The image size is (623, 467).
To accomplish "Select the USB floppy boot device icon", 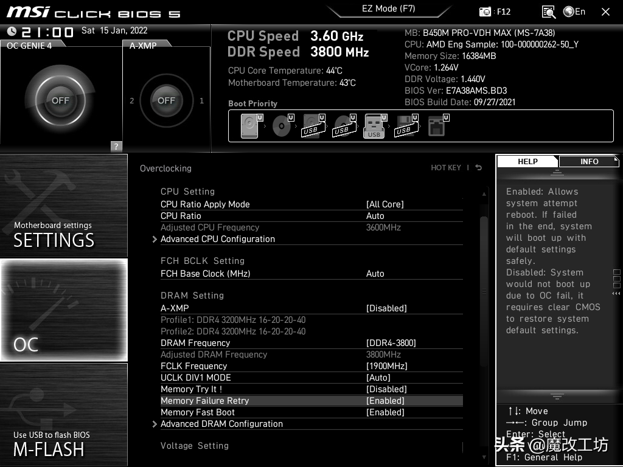I will click(406, 126).
